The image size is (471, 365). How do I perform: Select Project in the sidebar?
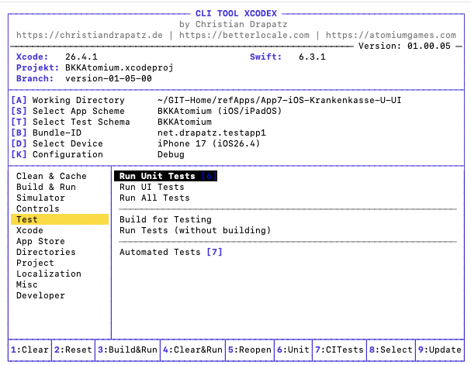[x=35, y=263]
